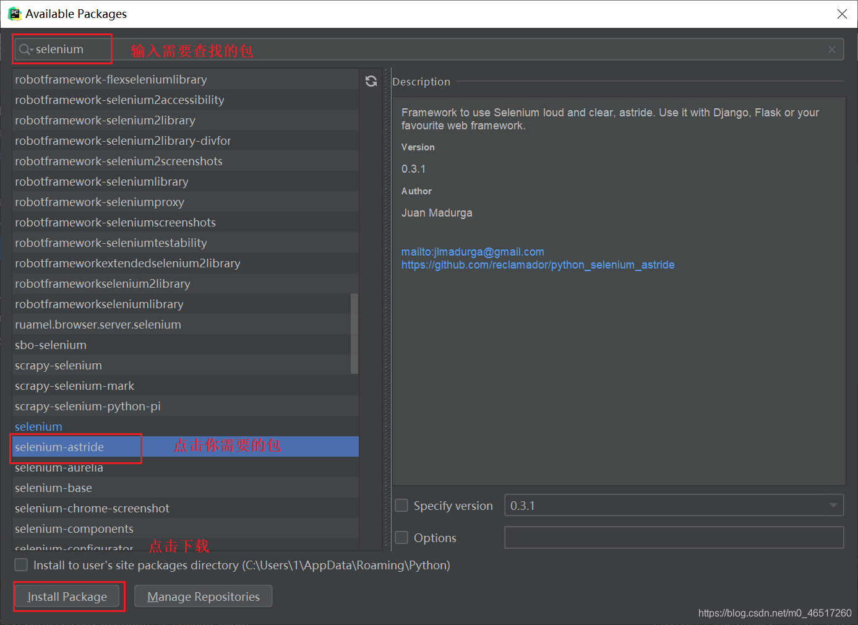
Task: Enable the Specify version checkbox
Action: click(401, 506)
